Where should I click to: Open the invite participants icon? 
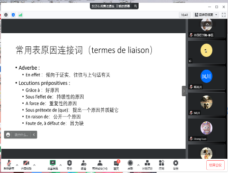point(84,165)
